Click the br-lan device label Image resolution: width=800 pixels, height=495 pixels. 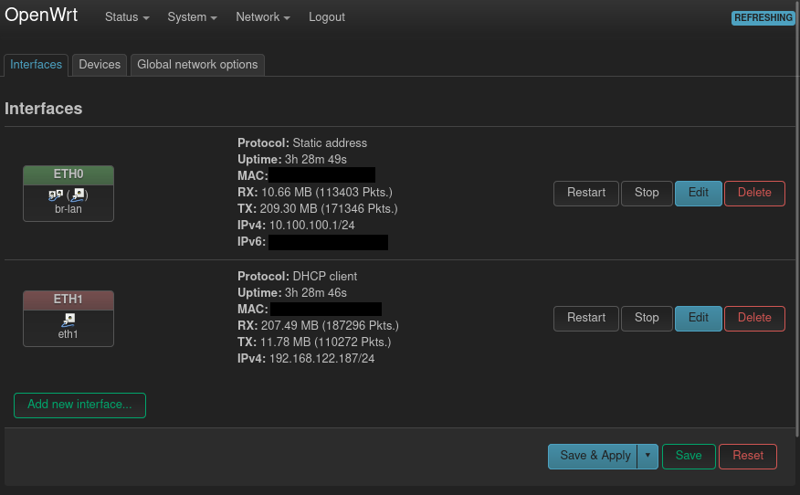(68, 209)
